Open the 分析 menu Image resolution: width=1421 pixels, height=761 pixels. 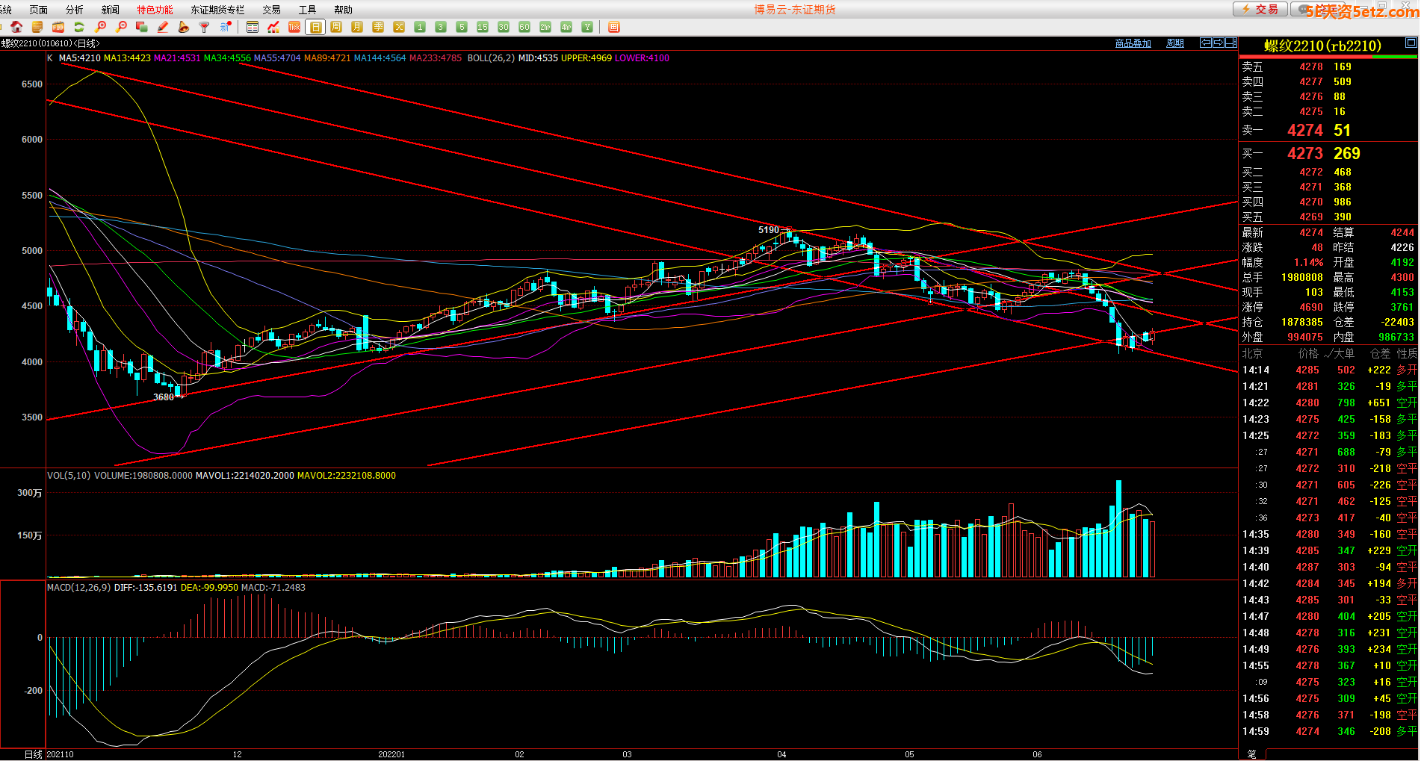(x=75, y=10)
